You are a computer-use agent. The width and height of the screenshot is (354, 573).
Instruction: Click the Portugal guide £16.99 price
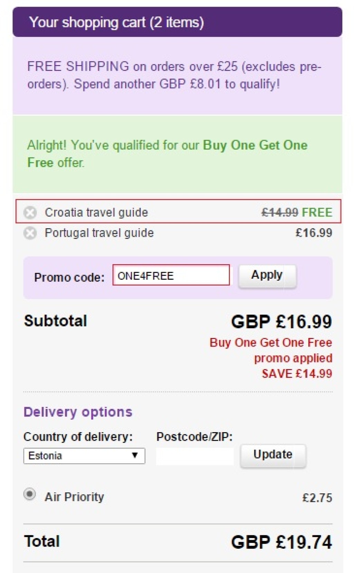[314, 233]
